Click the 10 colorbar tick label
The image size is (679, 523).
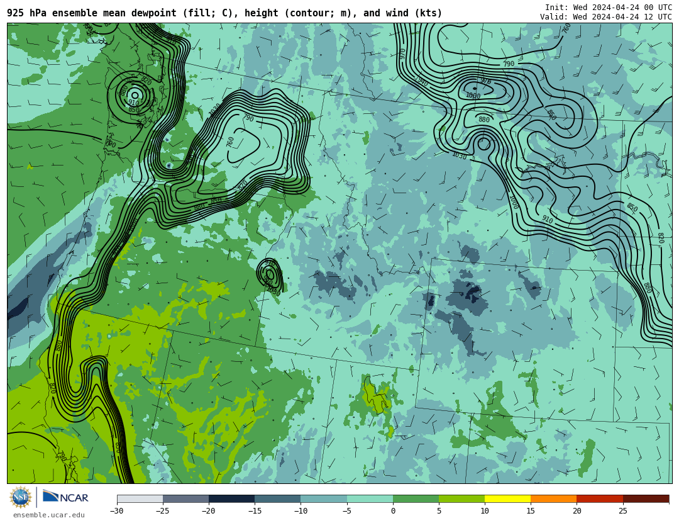coord(485,511)
